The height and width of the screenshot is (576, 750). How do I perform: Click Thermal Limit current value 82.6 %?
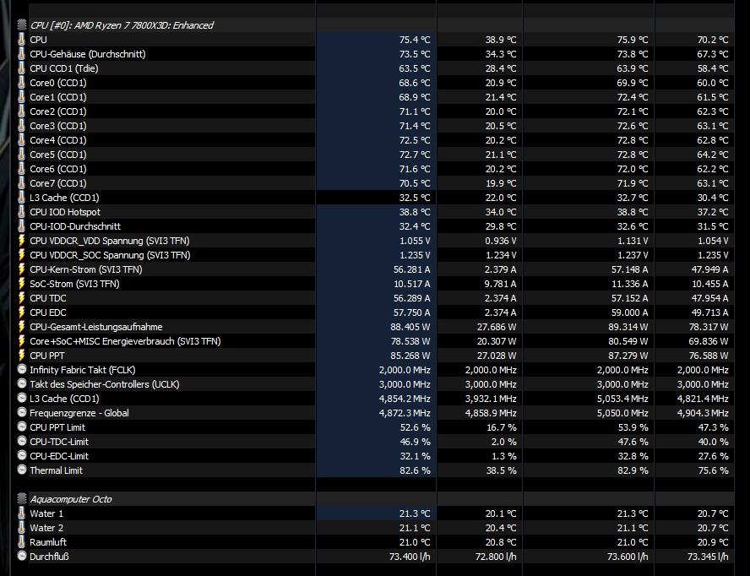tap(415, 470)
